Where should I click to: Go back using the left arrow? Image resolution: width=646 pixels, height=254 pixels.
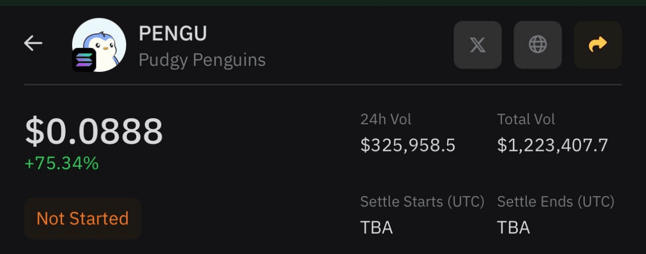(33, 44)
